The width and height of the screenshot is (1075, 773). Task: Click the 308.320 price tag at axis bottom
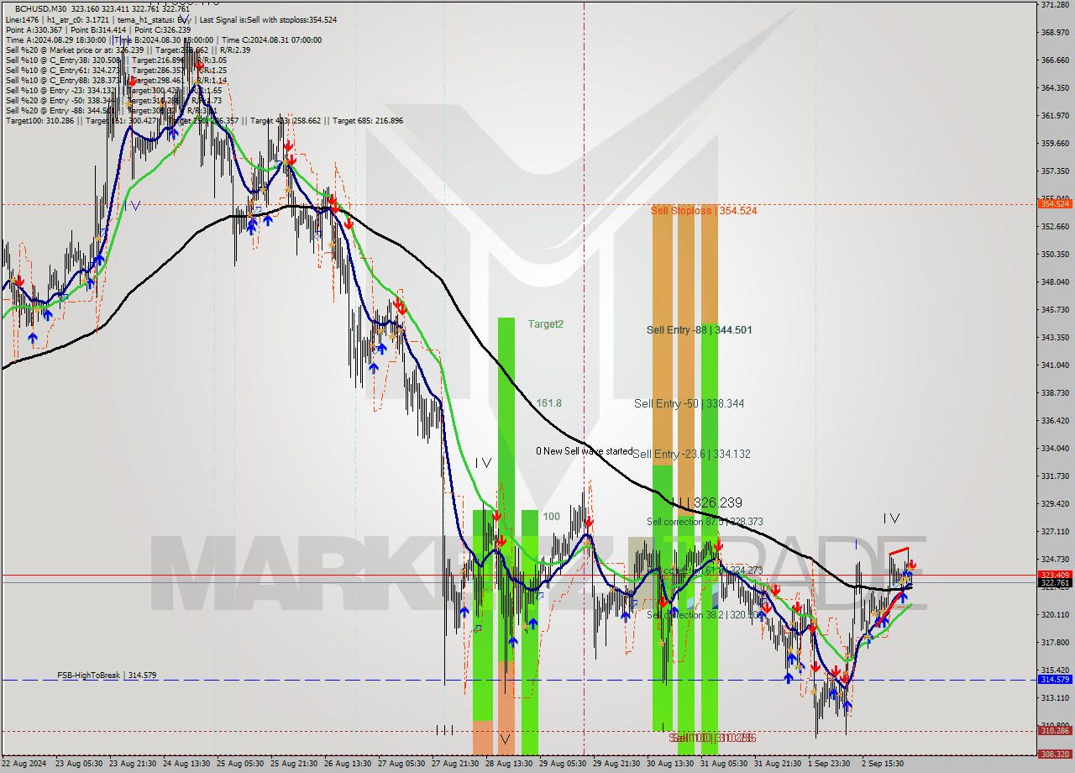click(1055, 754)
